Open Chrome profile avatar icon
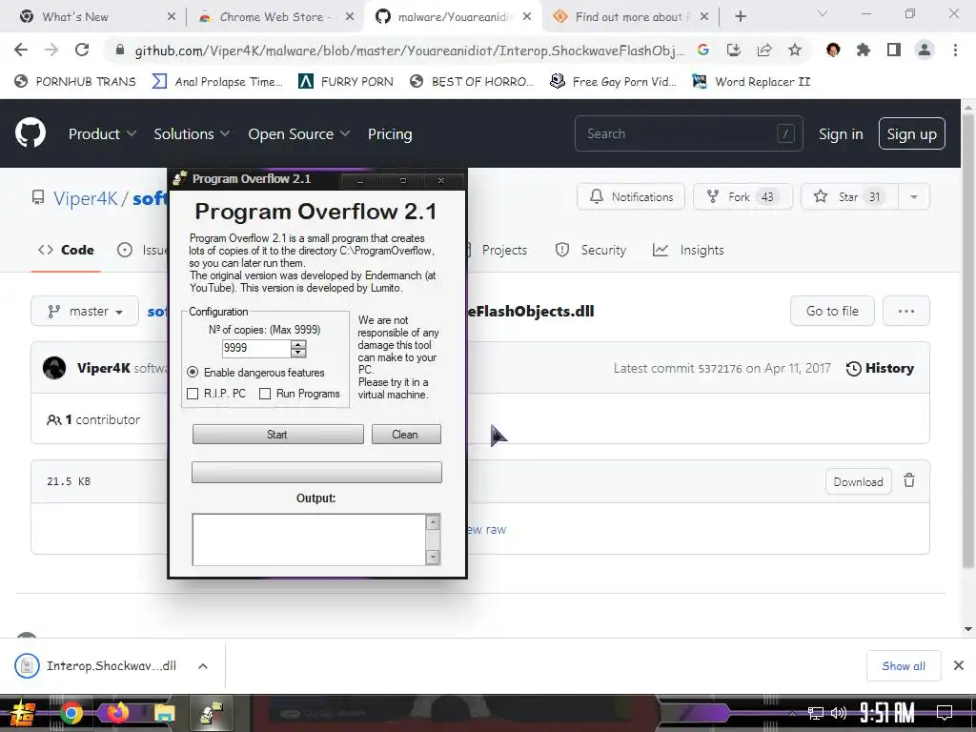This screenshot has height=732, width=976. (x=925, y=50)
